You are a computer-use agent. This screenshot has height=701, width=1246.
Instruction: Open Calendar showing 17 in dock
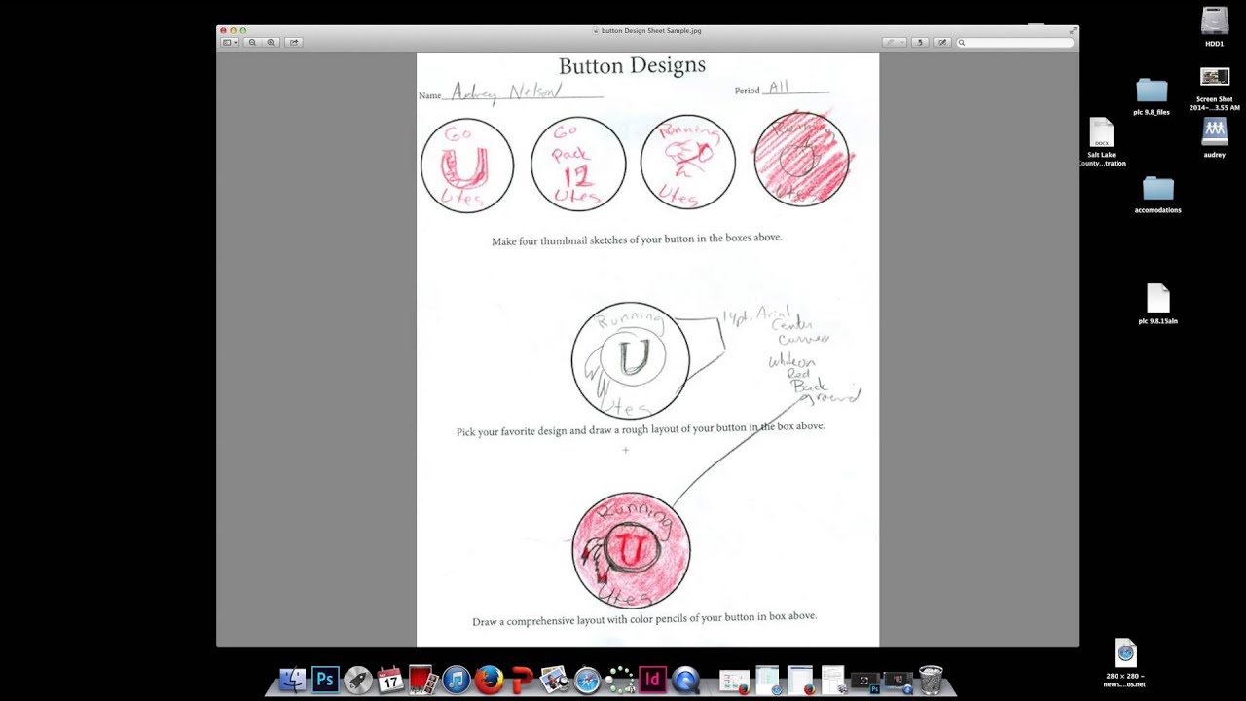click(390, 680)
